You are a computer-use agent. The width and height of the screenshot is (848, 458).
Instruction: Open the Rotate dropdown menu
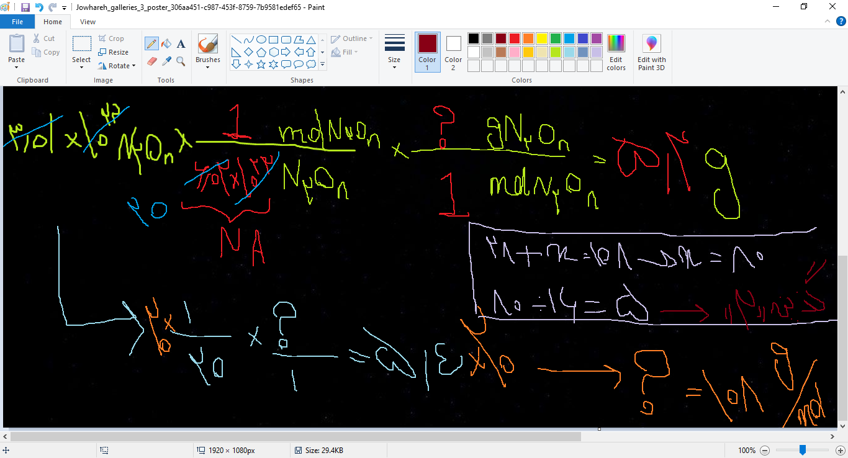click(117, 66)
